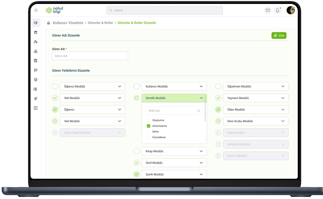Navigate to Görevler & Roller breadcrumb
This screenshot has width=323, height=199.
[x=100, y=23]
